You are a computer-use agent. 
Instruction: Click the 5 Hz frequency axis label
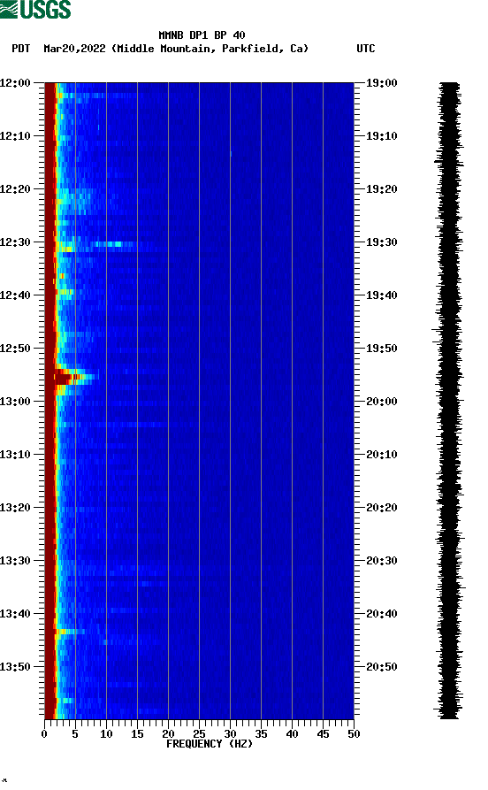75,734
